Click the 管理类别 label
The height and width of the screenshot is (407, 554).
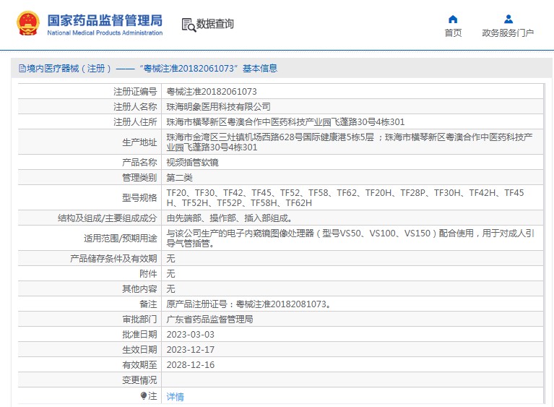(139, 178)
